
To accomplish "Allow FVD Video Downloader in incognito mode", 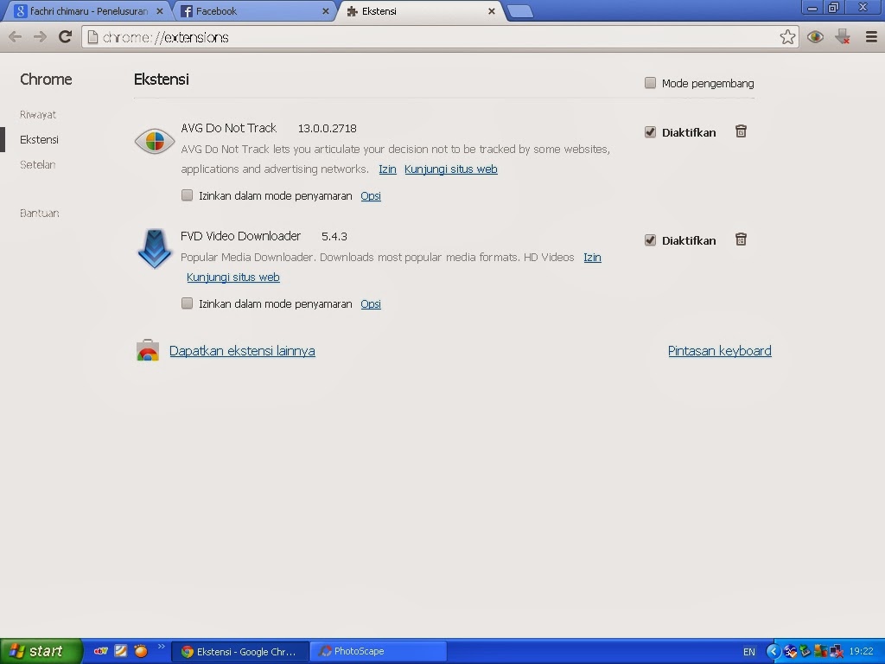I will point(187,303).
